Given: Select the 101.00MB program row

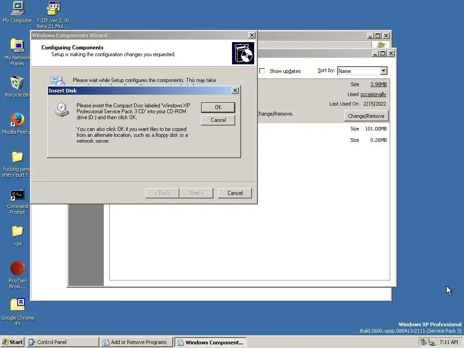Looking at the screenshot, I should (324, 129).
